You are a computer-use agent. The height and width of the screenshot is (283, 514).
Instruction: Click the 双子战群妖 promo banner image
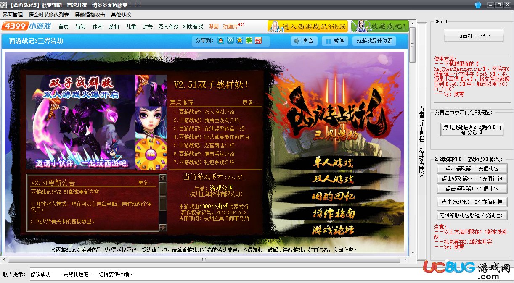click(81, 122)
